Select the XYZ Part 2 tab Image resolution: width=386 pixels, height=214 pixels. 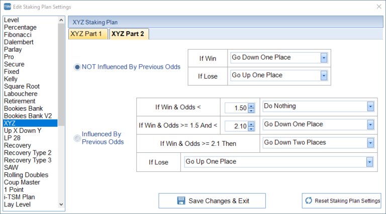click(x=128, y=34)
